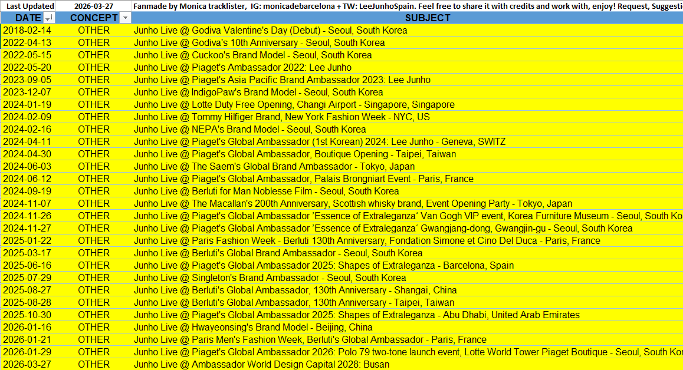The width and height of the screenshot is (683, 370).
Task: Select the Piaget's Ambassador 2022 subject cell
Action: (408, 68)
